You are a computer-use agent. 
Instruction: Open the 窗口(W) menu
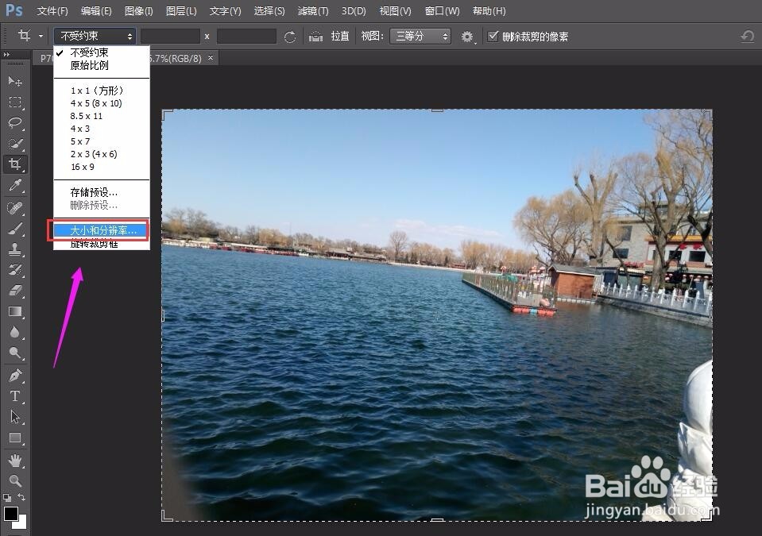442,10
